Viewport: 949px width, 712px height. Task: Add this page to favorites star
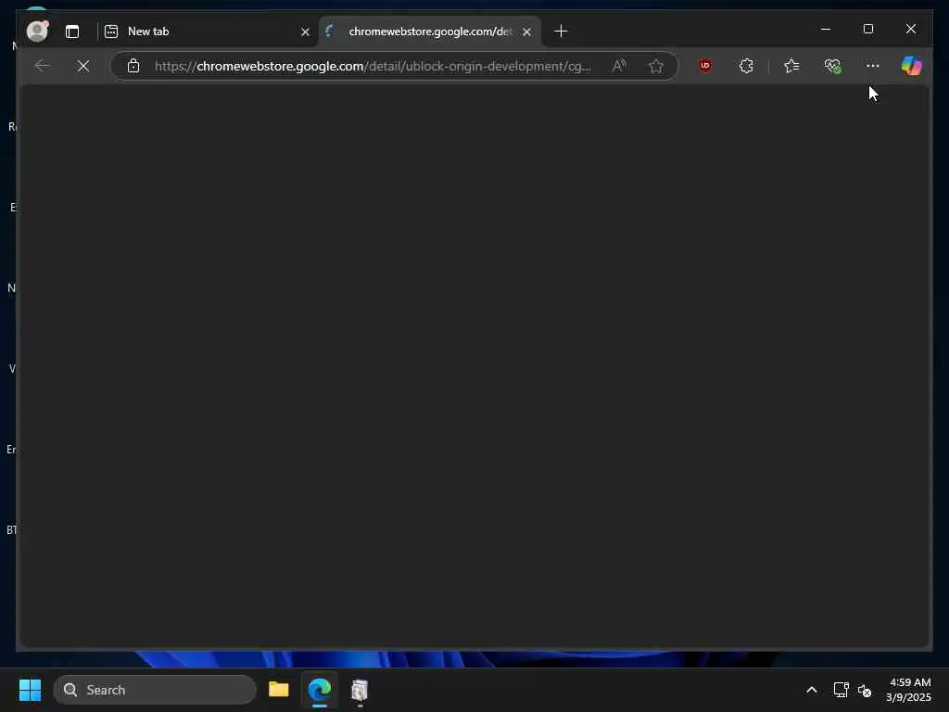coord(656,66)
